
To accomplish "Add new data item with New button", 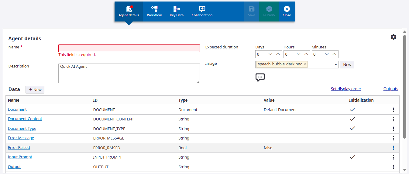I will tap(35, 90).
